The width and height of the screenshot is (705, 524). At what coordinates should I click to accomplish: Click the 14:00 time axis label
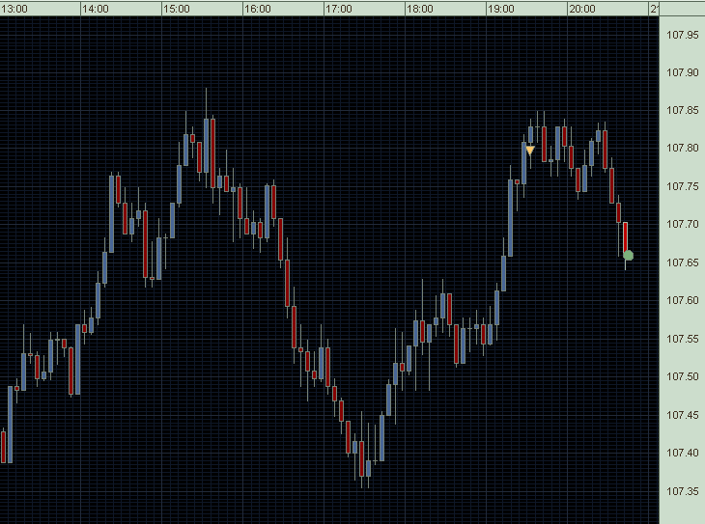96,9
